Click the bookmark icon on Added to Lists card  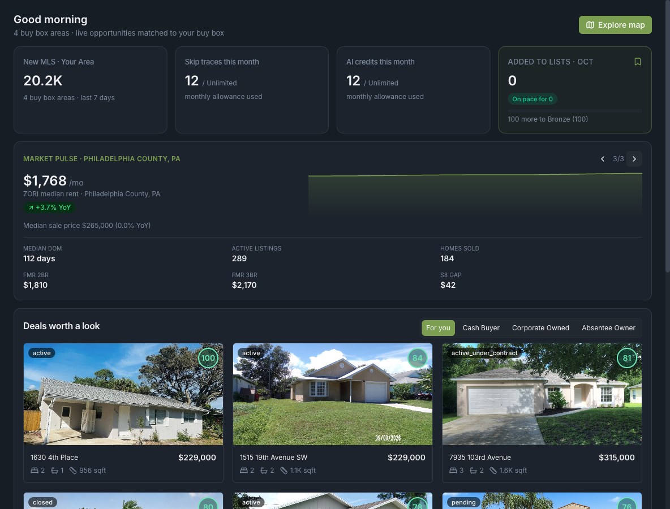coord(637,62)
